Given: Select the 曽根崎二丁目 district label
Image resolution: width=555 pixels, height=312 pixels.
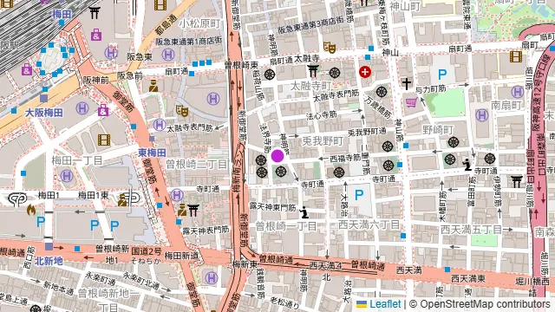Looking at the screenshot, I should coord(197,164).
